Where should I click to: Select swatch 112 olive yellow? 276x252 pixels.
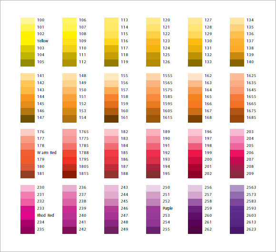pyautogui.click(x=69, y=63)
